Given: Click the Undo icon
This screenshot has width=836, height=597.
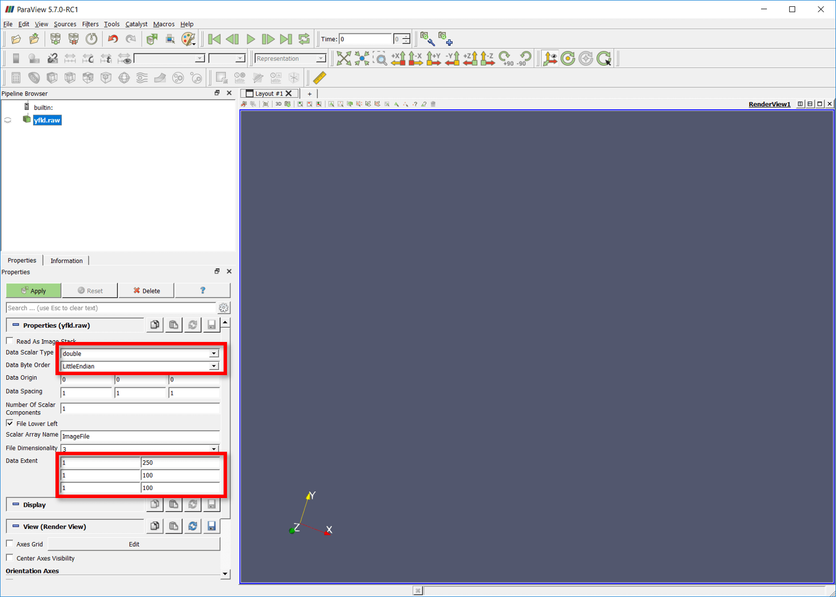Looking at the screenshot, I should click(x=113, y=39).
